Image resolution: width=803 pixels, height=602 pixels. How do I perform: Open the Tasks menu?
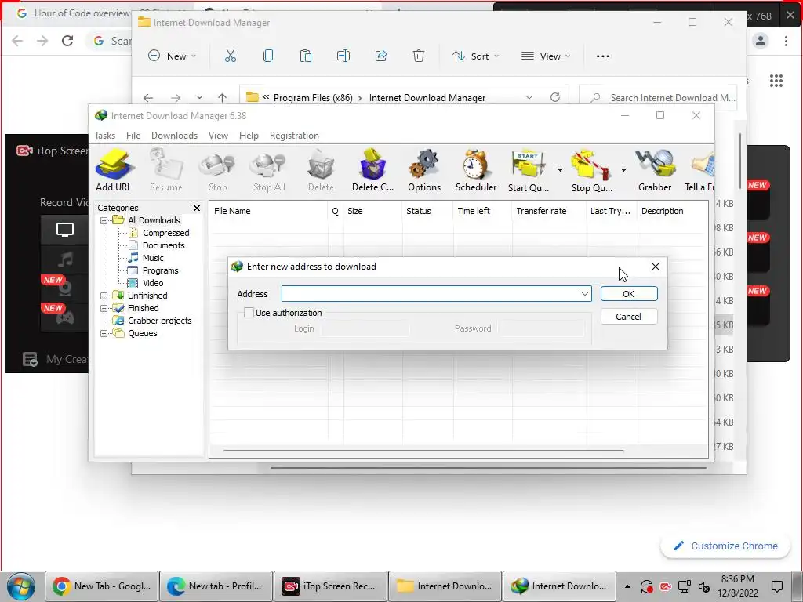[105, 136]
